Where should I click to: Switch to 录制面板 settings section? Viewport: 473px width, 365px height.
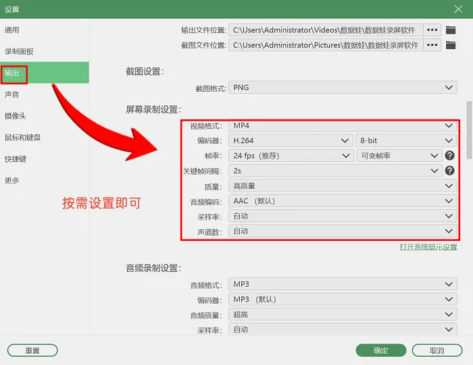click(45, 51)
